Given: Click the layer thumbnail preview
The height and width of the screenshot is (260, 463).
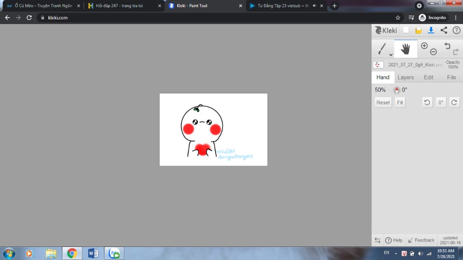Looking at the screenshot, I should click(378, 65).
